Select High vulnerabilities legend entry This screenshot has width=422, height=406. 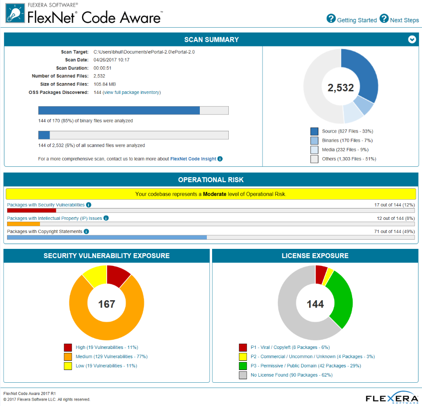tap(107, 347)
